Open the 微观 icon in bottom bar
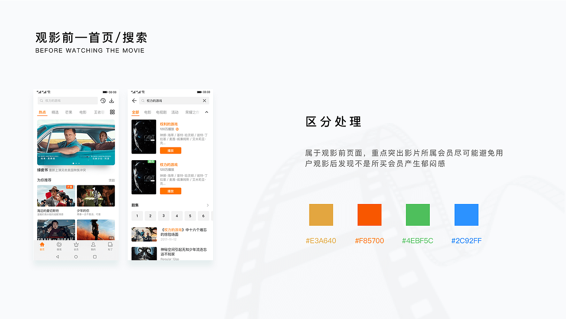 [x=58, y=246]
